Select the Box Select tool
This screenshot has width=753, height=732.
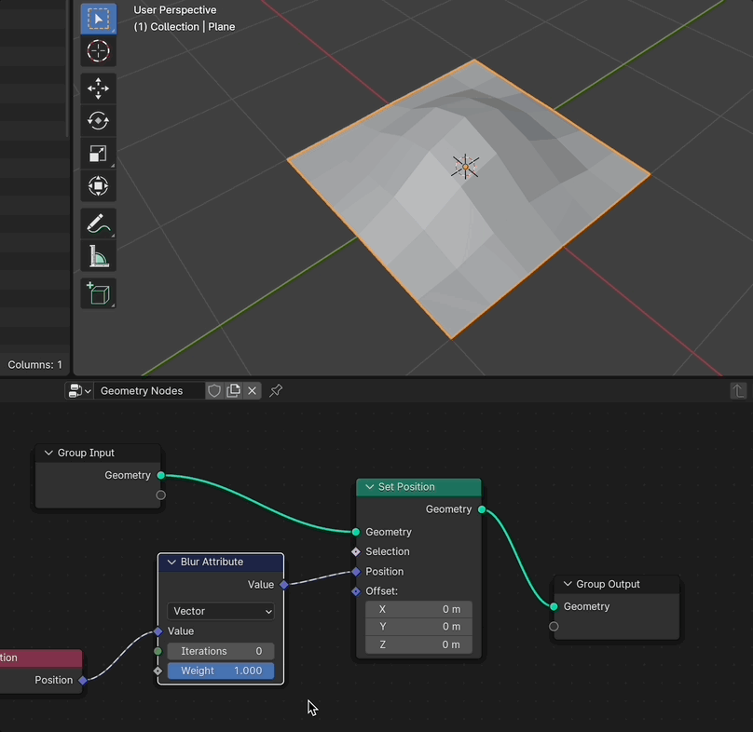click(x=98, y=19)
